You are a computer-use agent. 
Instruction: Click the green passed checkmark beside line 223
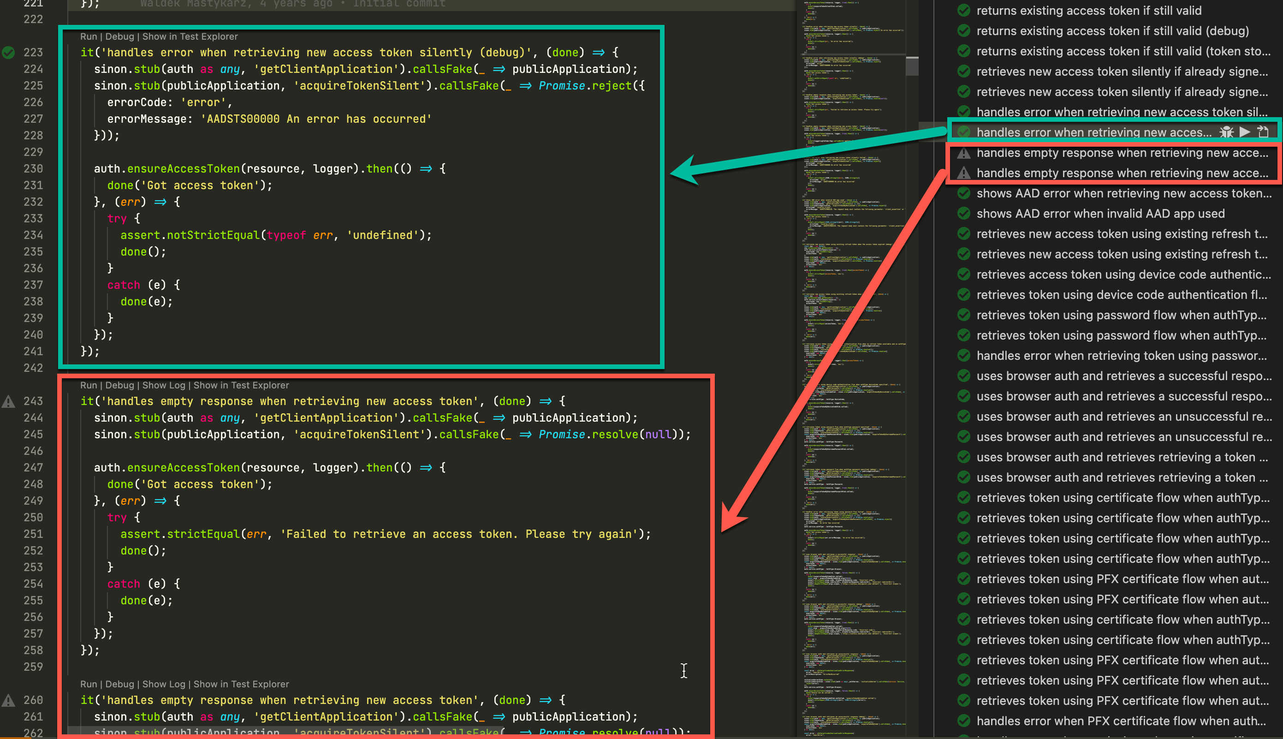8,52
